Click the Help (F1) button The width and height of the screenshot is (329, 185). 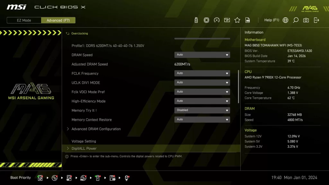(272, 20)
